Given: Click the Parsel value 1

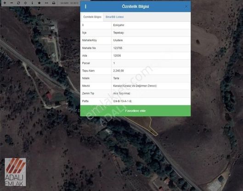Looking at the screenshot, I should [114, 63].
